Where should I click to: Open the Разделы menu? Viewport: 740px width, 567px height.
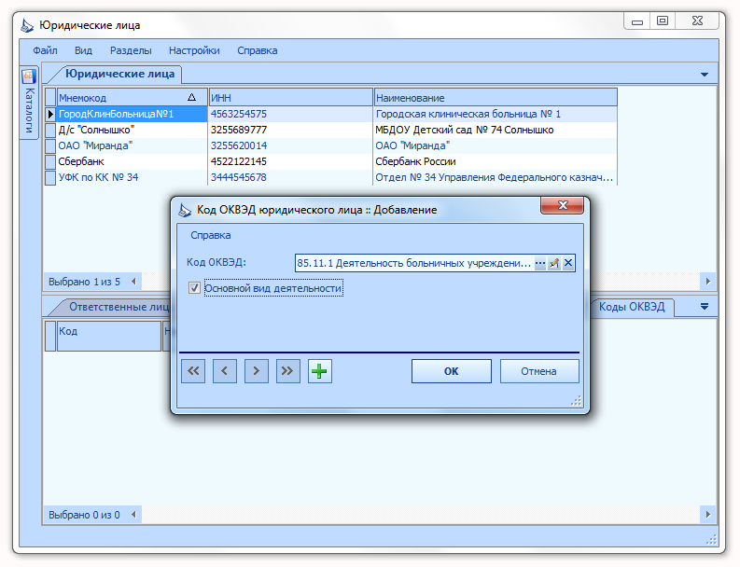tap(131, 50)
